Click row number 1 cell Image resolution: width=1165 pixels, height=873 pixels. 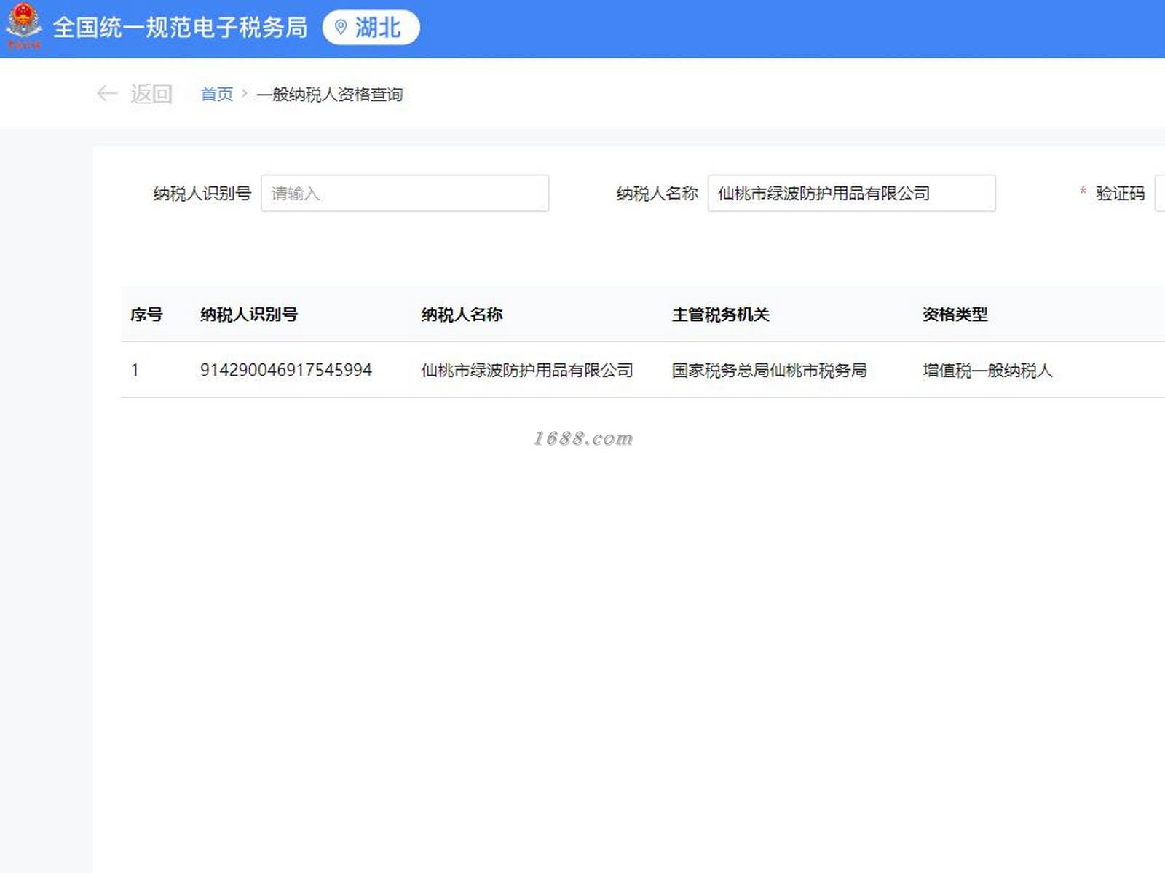point(135,370)
